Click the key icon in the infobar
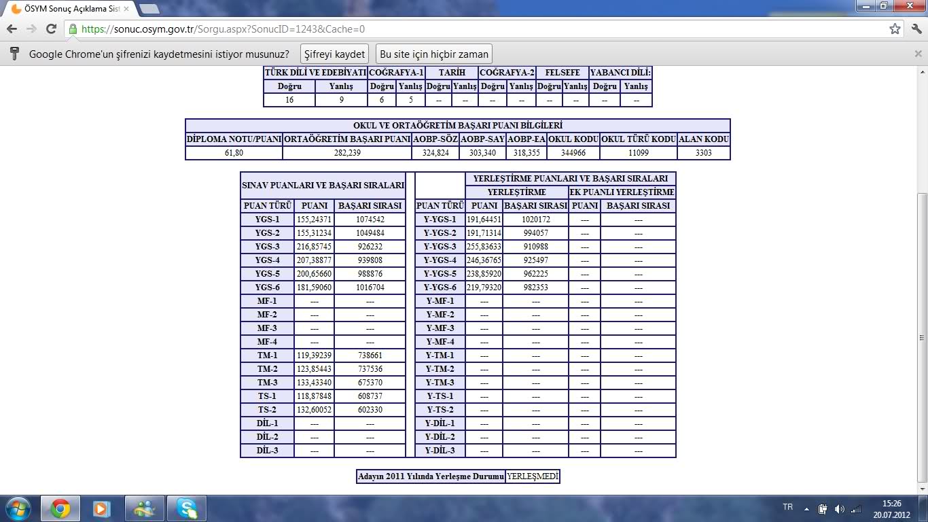Viewport: 928px width, 522px height. (14, 54)
